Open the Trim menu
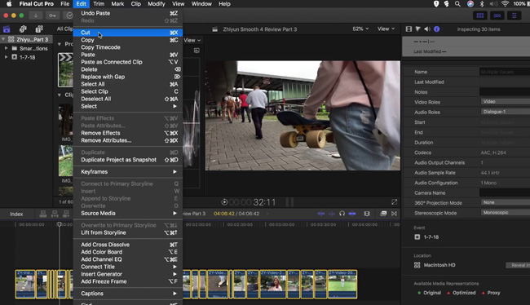 99,4
